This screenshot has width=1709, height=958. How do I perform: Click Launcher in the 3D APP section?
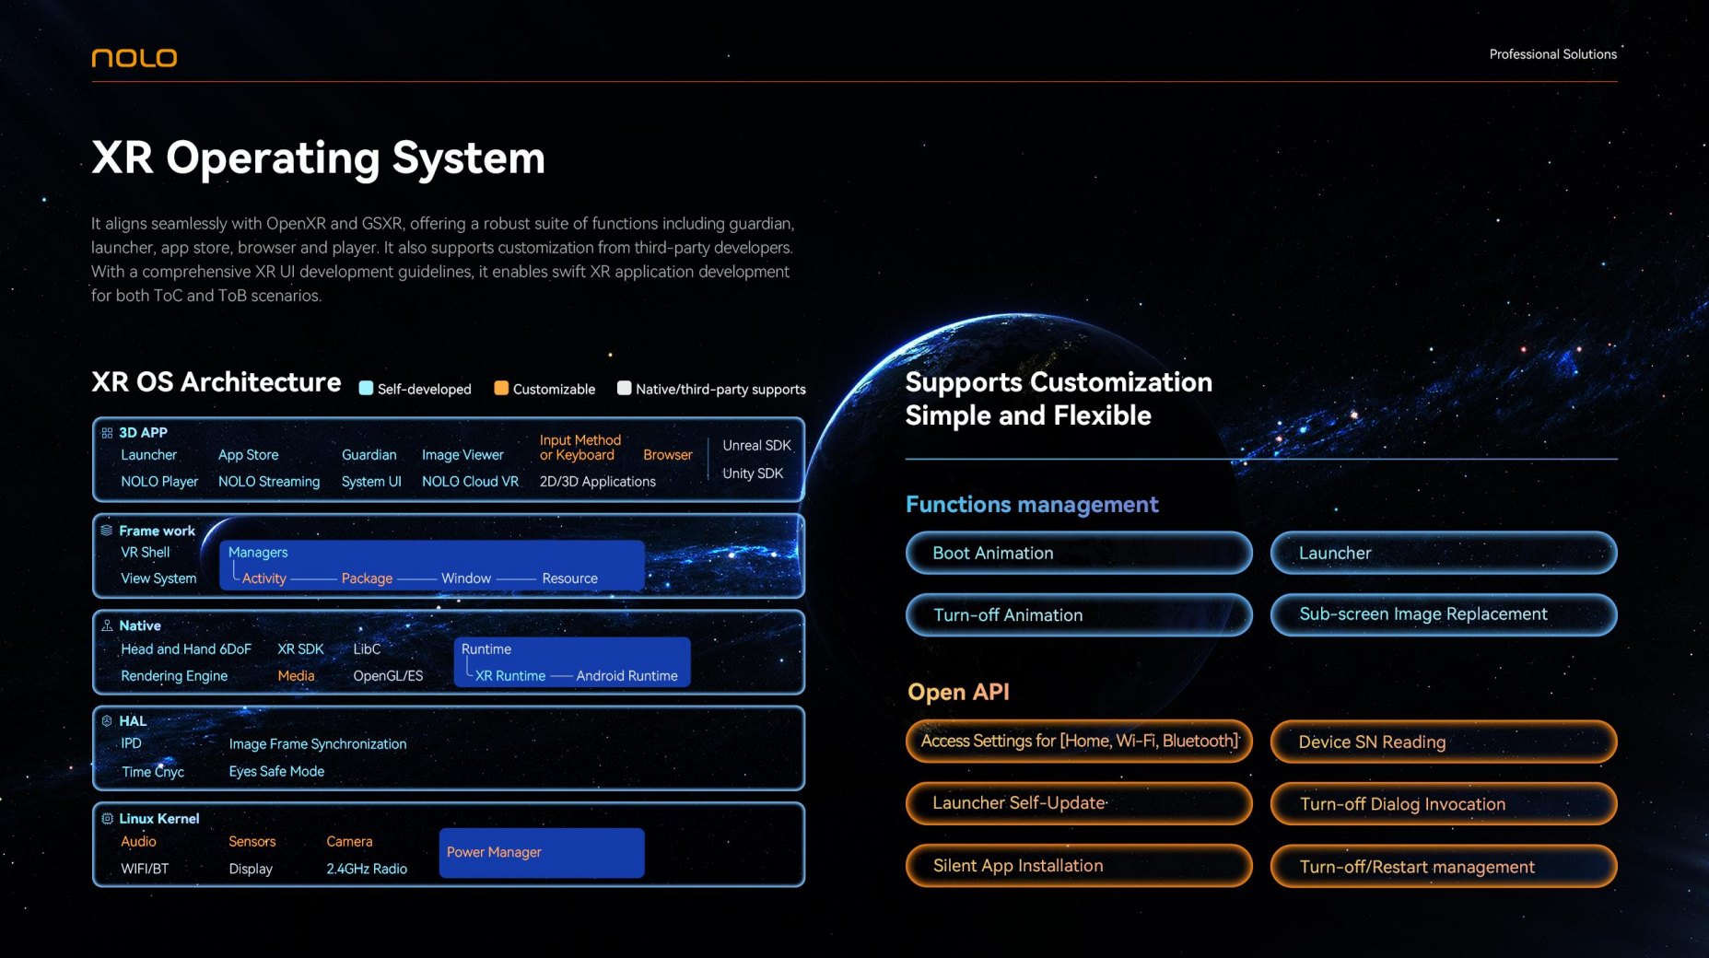pos(148,455)
